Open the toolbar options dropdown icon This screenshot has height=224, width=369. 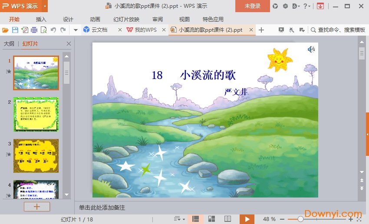pyautogui.click(x=302, y=30)
